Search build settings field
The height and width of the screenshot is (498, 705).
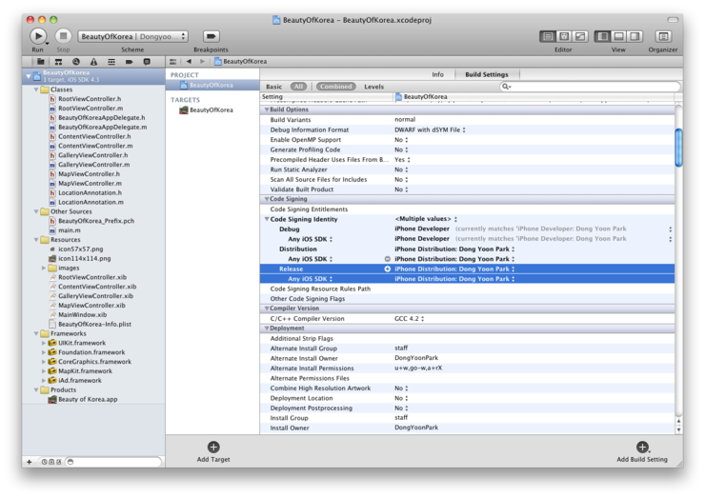590,87
